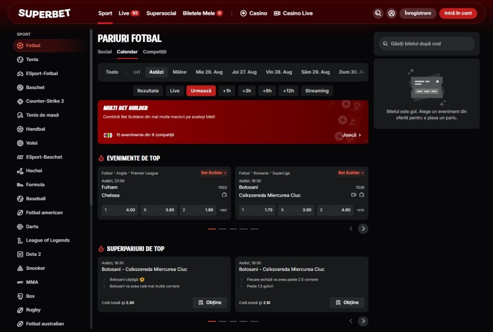Go to previous top events with left arrow
This screenshot has height=332, width=493.
(351, 229)
